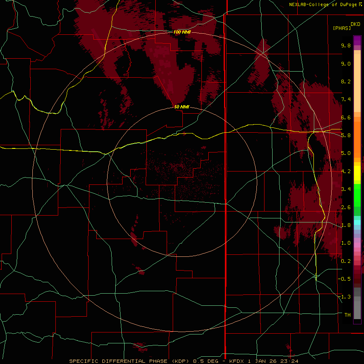The image size is (364, 364).
Task: Click the 100 NMI range ring label
Action: (x=182, y=32)
